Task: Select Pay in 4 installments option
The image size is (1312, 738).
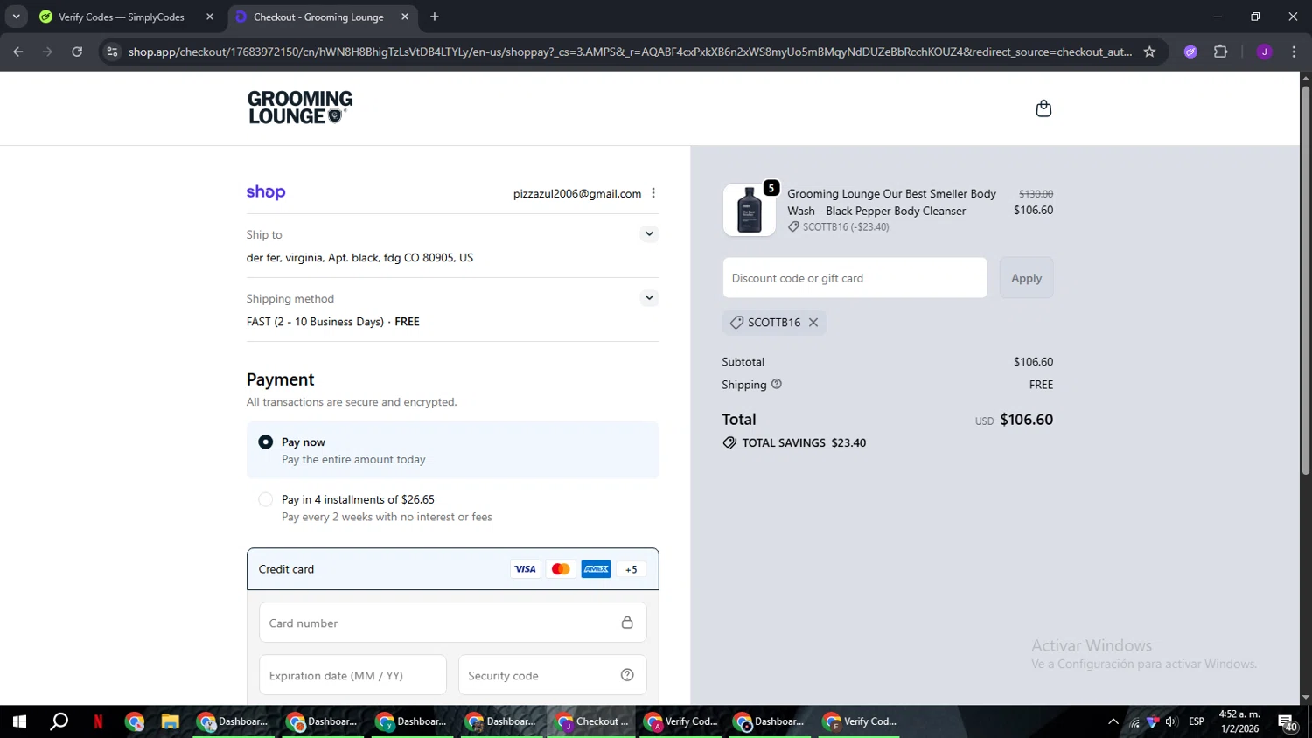Action: 266,500
